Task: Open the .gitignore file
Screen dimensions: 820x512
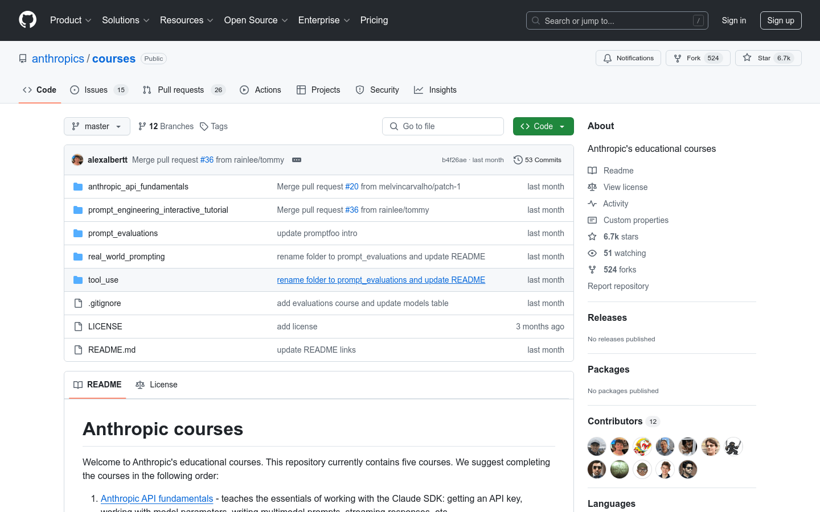Action: pyautogui.click(x=104, y=303)
